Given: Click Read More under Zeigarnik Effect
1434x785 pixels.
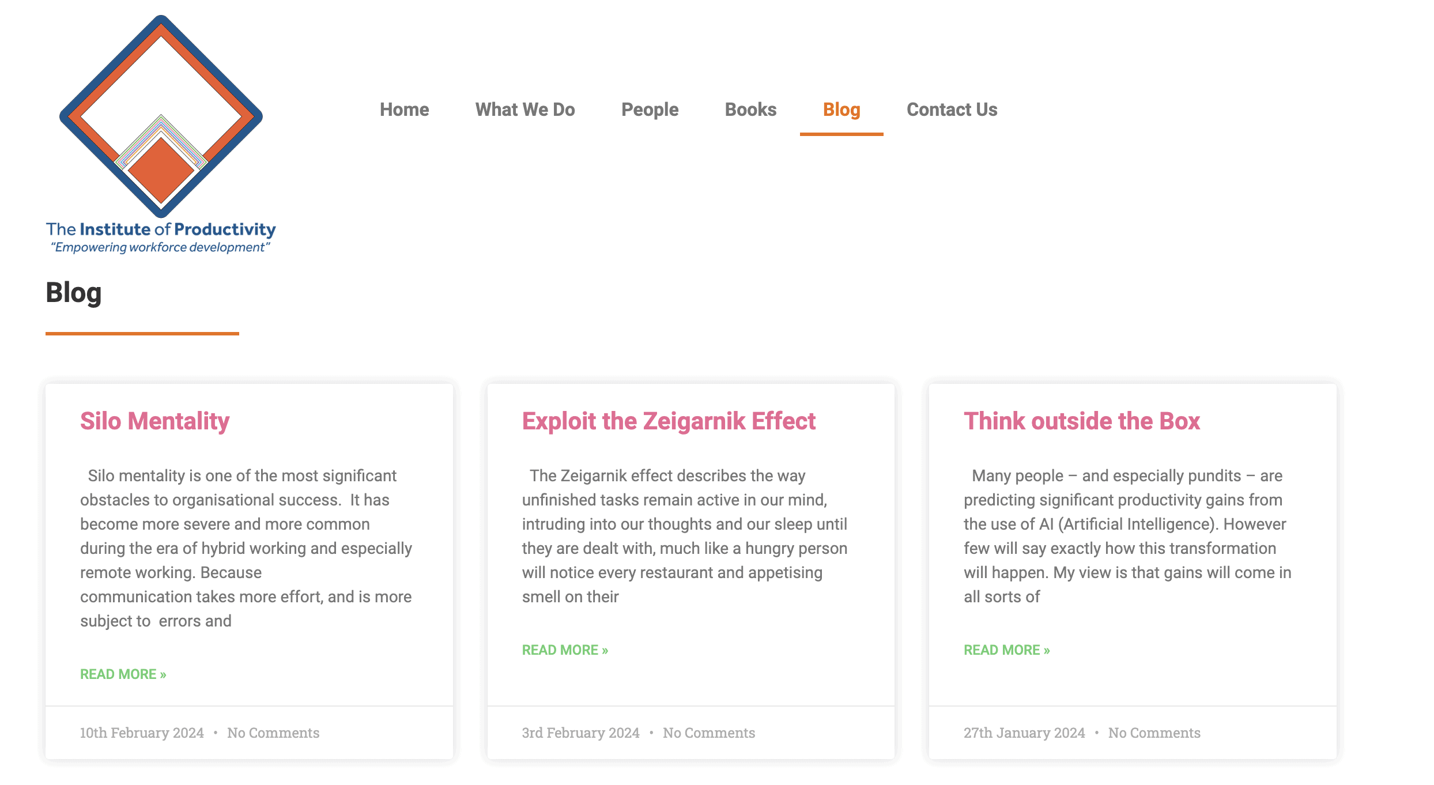Looking at the screenshot, I should tap(565, 650).
